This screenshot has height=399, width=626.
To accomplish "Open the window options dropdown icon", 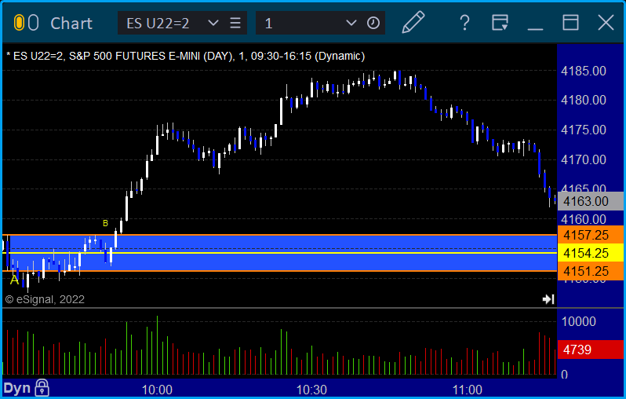I will [x=500, y=23].
